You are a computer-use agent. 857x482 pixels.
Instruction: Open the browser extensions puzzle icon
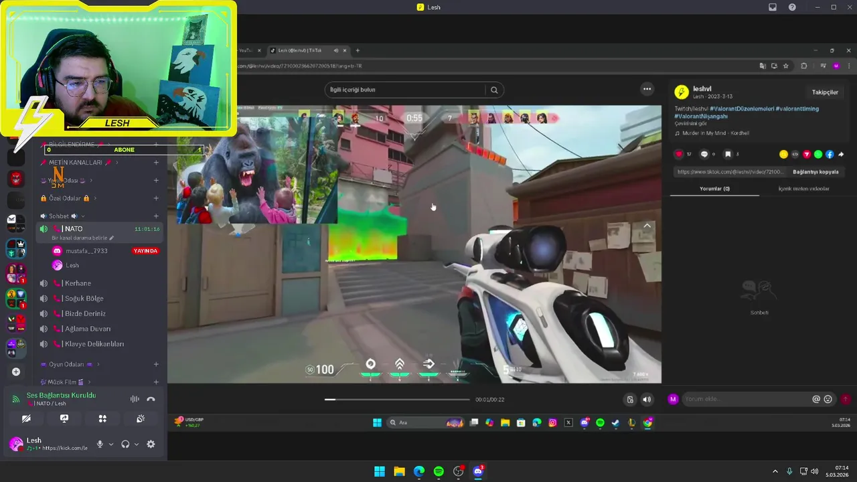(x=804, y=66)
